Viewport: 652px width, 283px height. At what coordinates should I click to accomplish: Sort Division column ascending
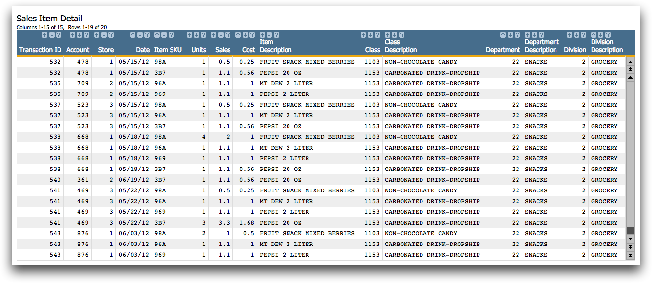click(x=569, y=35)
